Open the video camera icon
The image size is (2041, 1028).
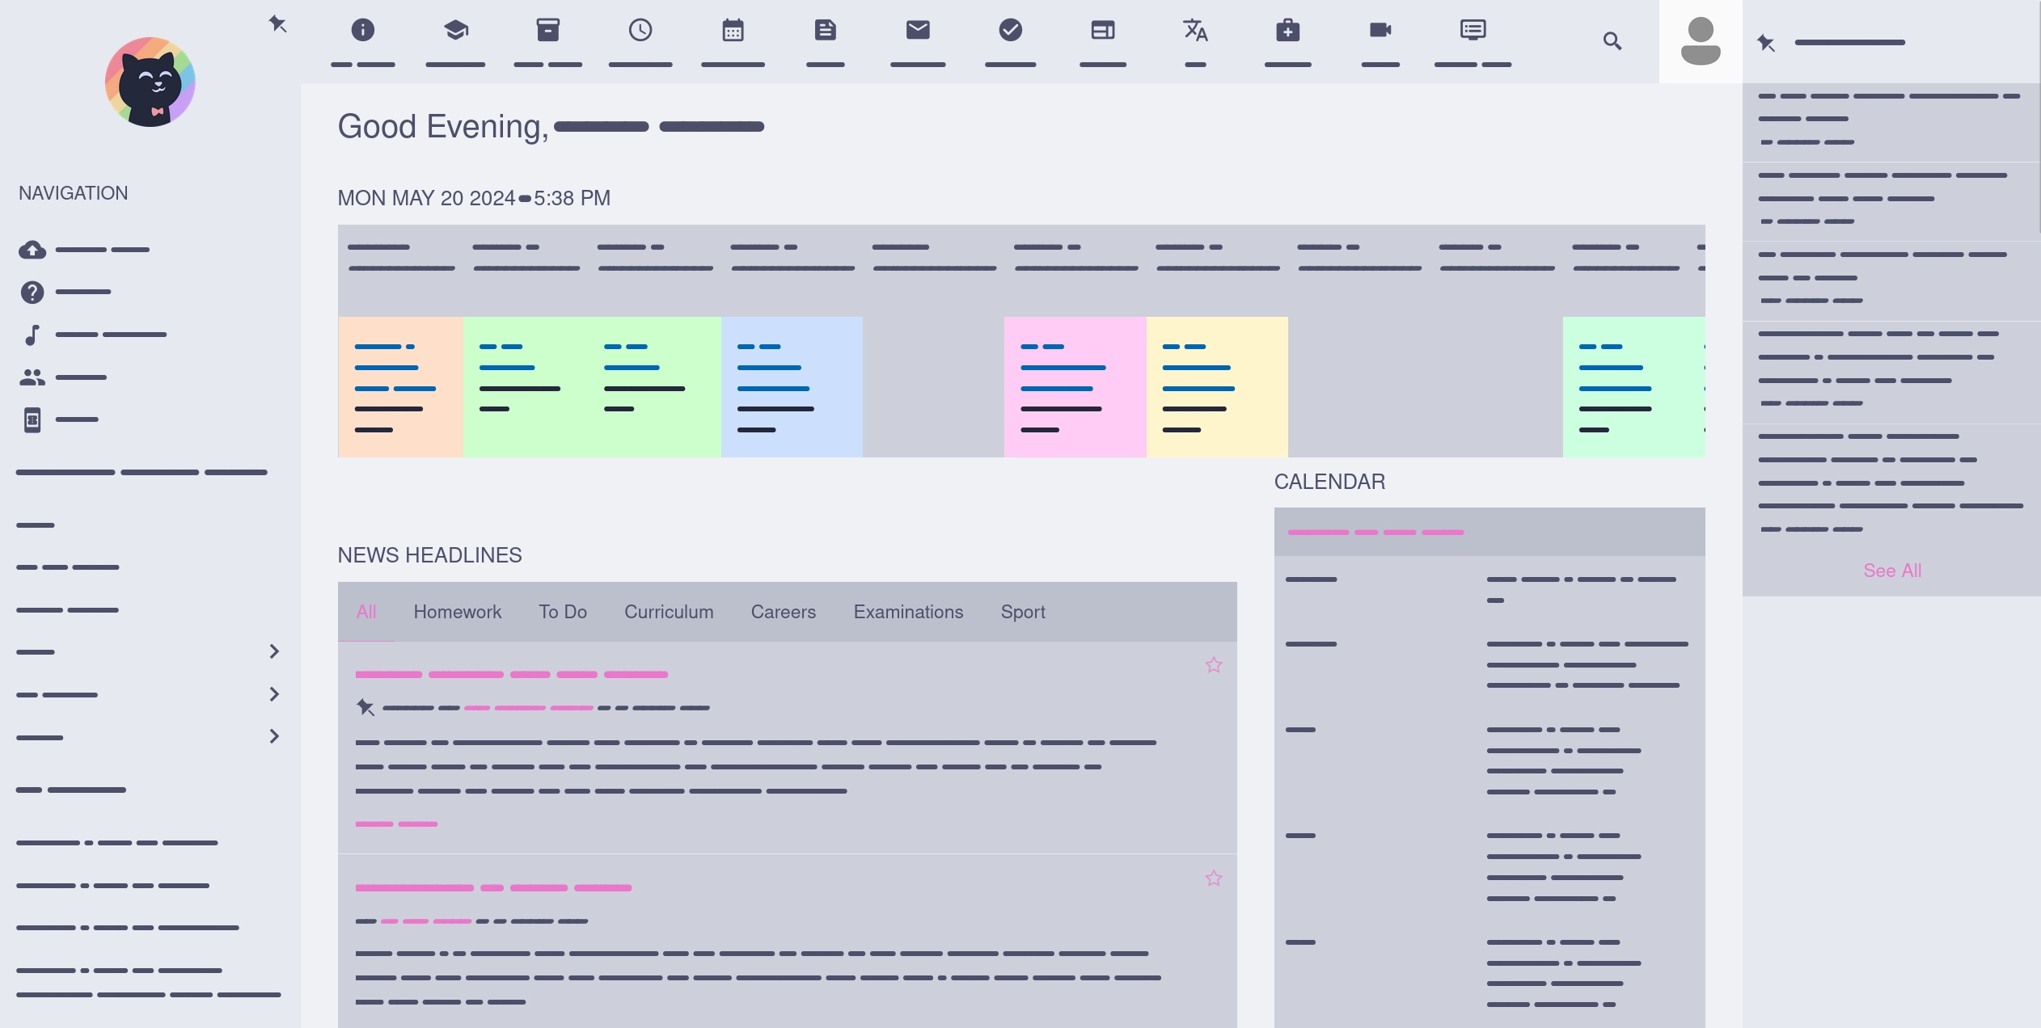[1380, 31]
